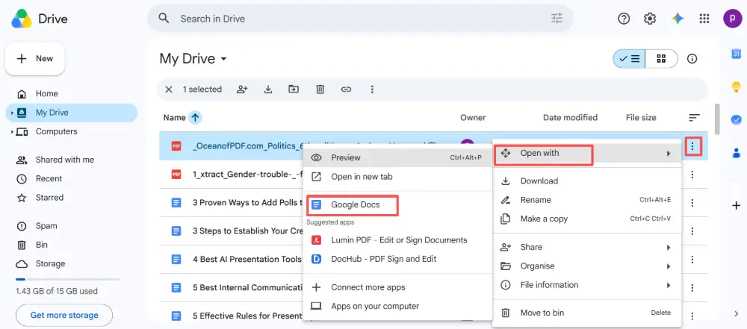Expand the Share submenu arrow
The image size is (747, 329).
pyautogui.click(x=668, y=248)
